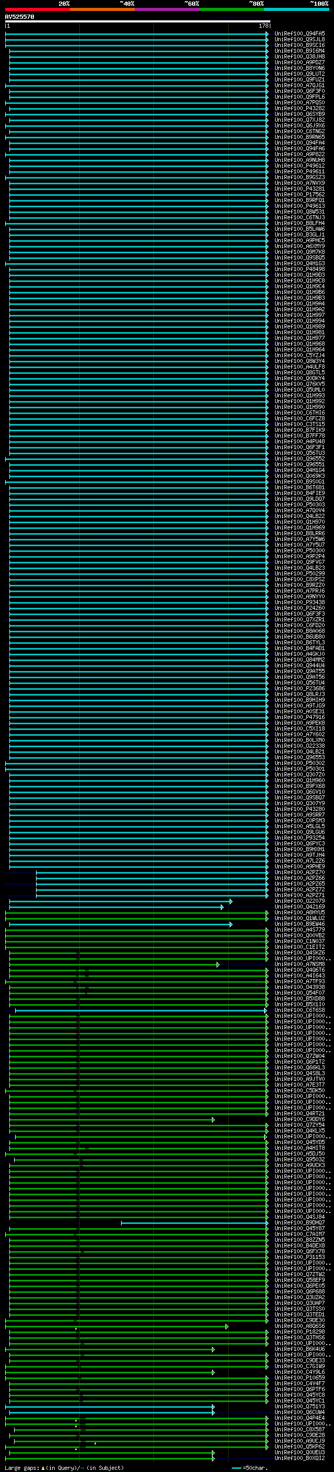
Task: Select hit label UniRef100_A7L2Z6
Action: 300,861
